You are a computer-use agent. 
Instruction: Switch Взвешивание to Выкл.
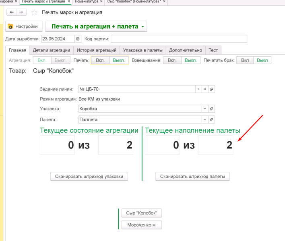pos(190,60)
